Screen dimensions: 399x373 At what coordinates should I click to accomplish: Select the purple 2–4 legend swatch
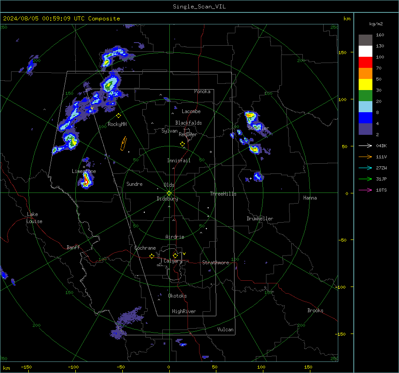pyautogui.click(x=365, y=129)
